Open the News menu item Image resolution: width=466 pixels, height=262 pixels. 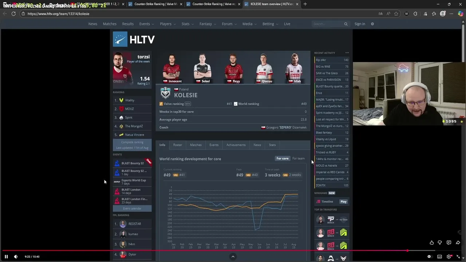(x=93, y=24)
